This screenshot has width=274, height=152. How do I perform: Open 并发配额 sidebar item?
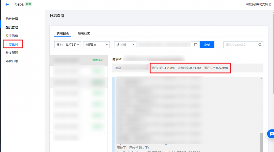click(x=12, y=53)
